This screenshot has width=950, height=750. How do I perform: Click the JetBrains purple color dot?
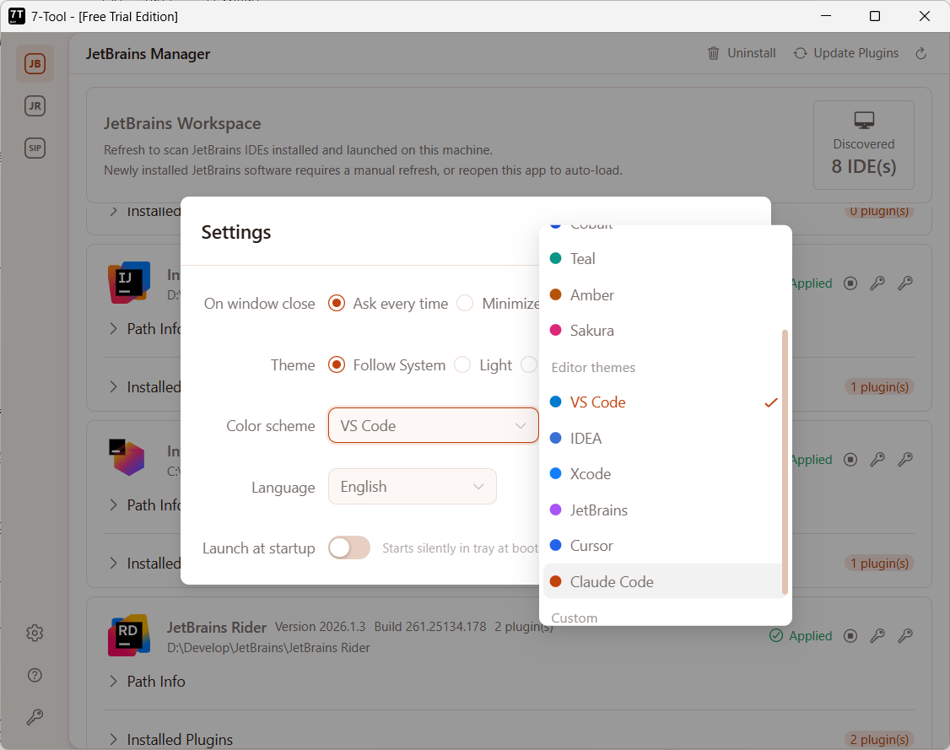555,510
